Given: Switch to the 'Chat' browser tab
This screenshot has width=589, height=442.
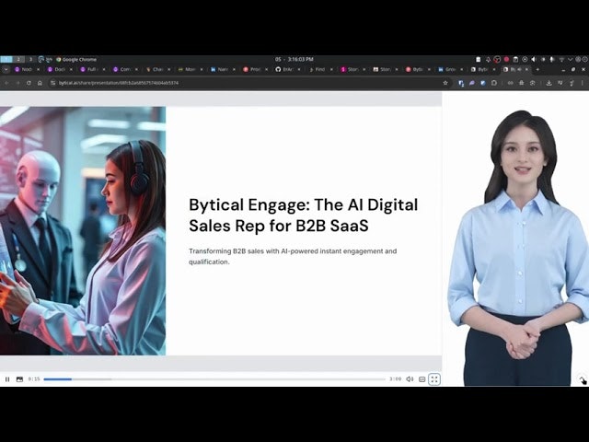Looking at the screenshot, I should tap(157, 70).
